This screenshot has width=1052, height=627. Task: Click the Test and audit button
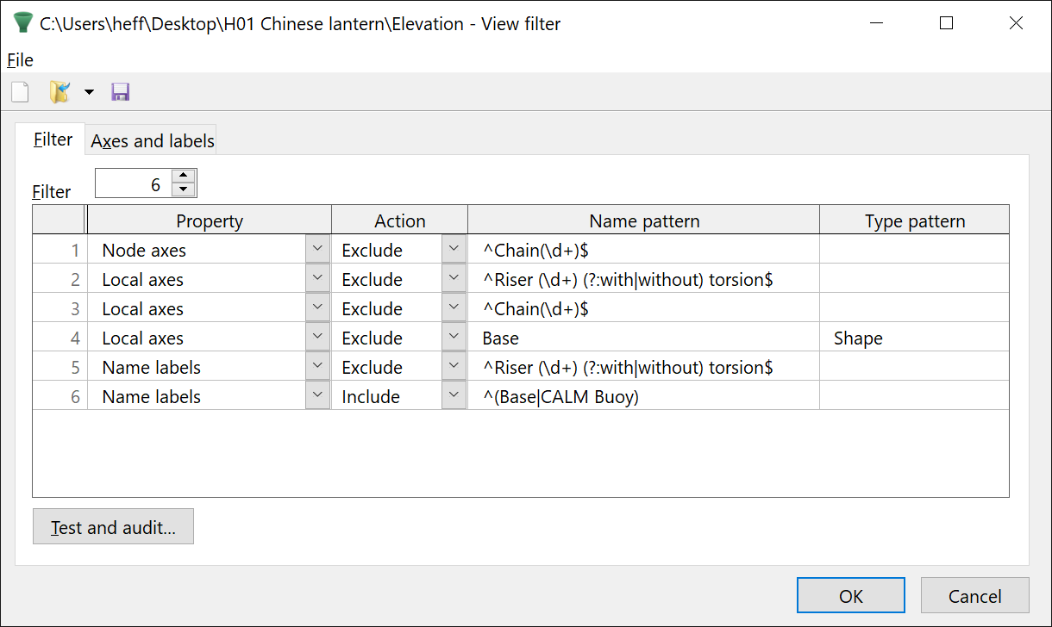tap(113, 527)
